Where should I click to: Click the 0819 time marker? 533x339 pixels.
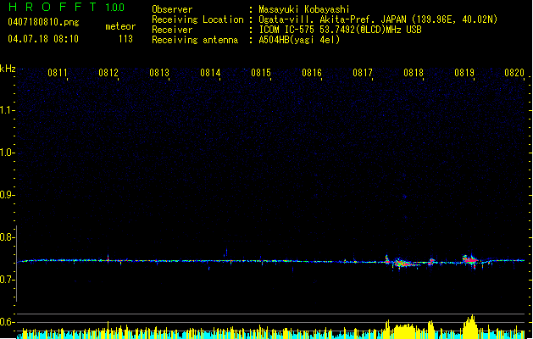(x=464, y=73)
